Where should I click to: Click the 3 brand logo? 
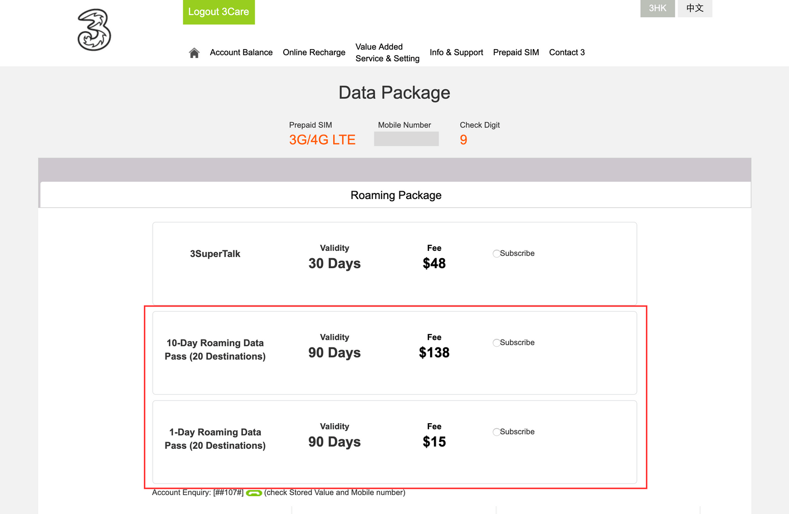click(94, 30)
